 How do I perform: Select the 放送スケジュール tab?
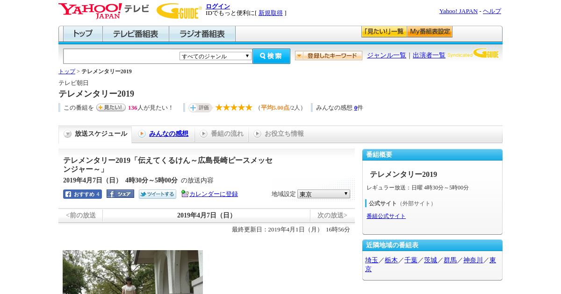coord(95,134)
